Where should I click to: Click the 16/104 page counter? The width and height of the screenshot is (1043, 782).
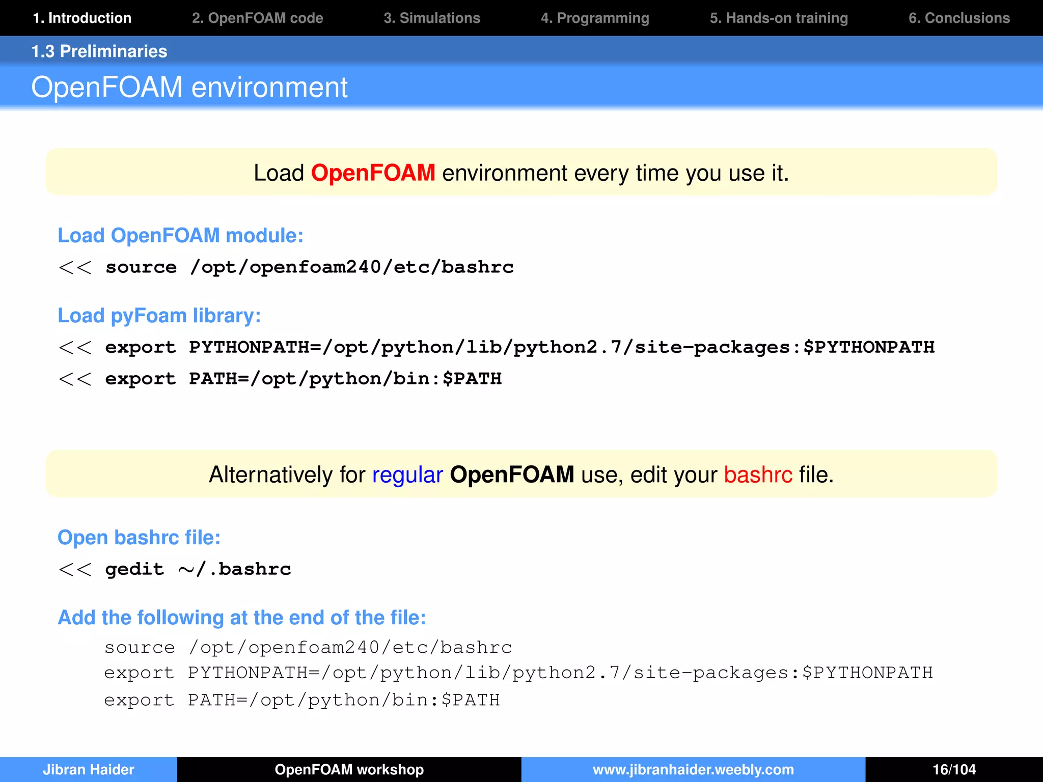click(954, 769)
